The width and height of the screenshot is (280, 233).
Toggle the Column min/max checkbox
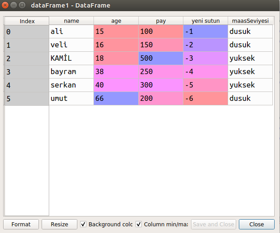point(139,224)
